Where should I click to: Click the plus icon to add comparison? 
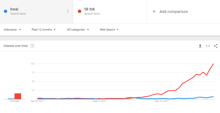(x=154, y=12)
